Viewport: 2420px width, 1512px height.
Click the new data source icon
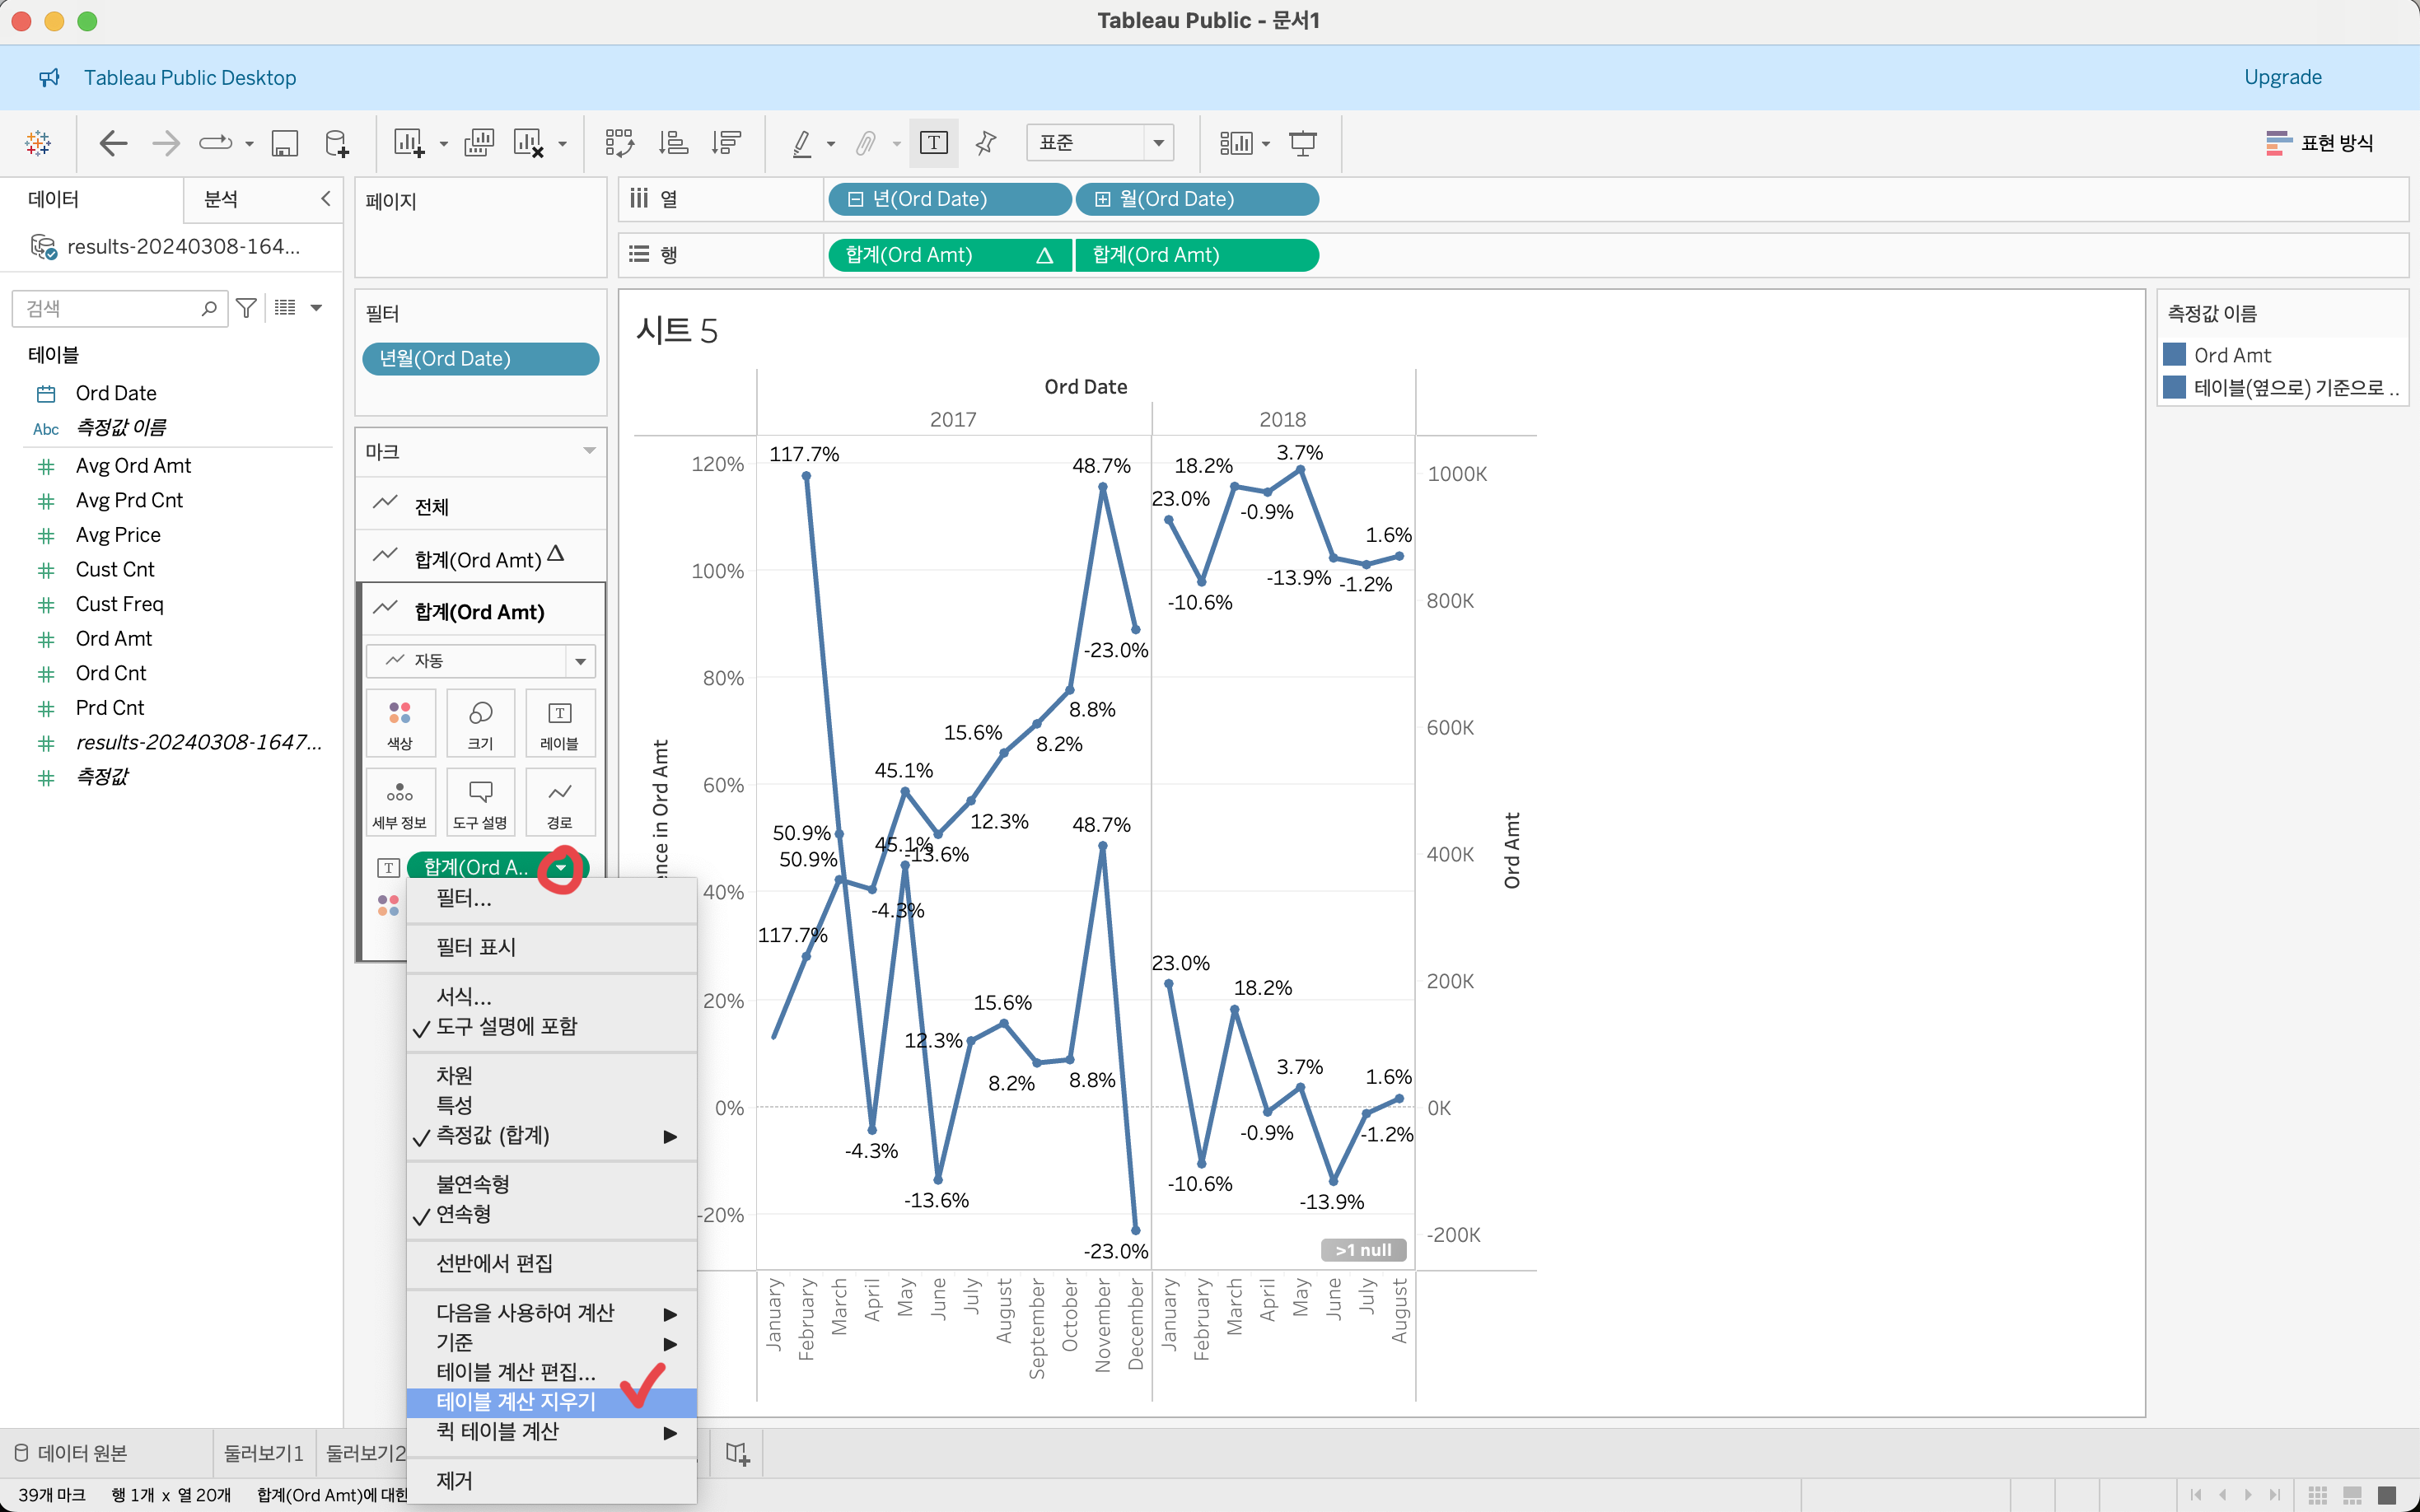[x=337, y=143]
